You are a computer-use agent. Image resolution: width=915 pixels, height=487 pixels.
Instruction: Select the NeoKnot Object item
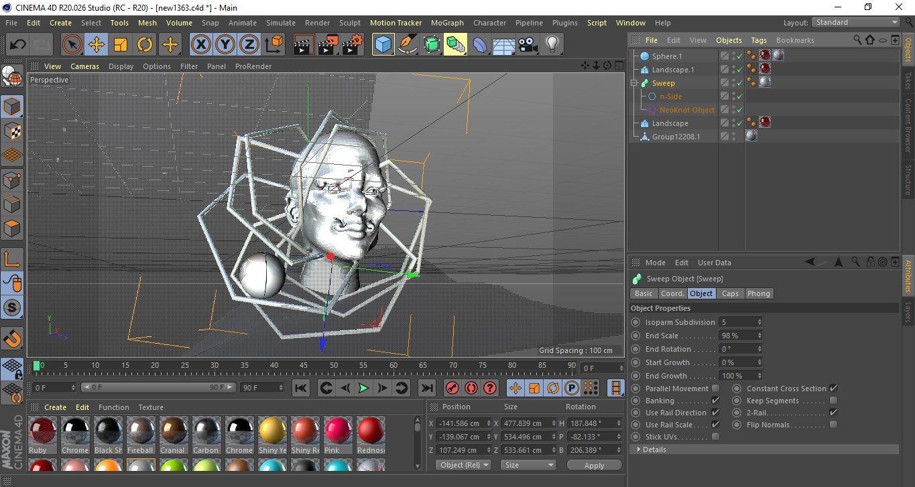pyautogui.click(x=687, y=110)
